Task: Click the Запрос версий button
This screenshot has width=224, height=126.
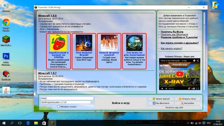Action: (161, 99)
